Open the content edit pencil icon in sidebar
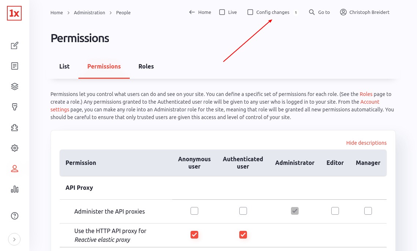This screenshot has height=251, width=417. 15,45
